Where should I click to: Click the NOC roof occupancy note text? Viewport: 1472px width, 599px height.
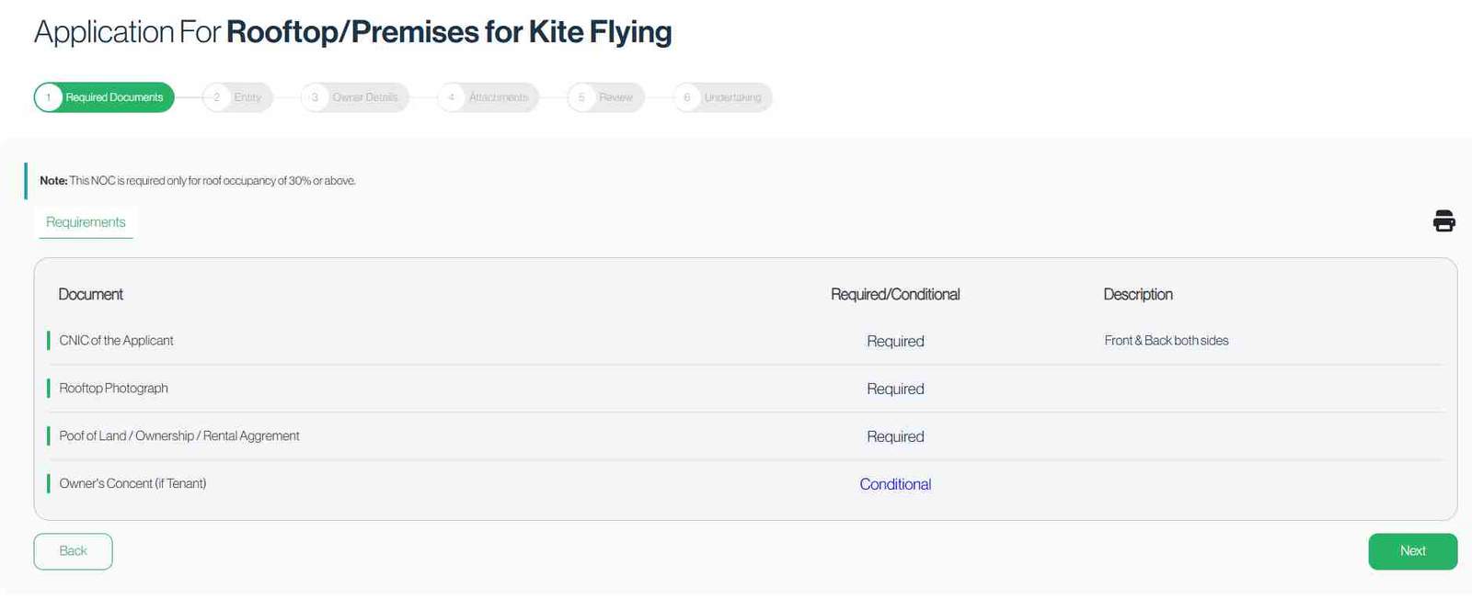click(198, 180)
